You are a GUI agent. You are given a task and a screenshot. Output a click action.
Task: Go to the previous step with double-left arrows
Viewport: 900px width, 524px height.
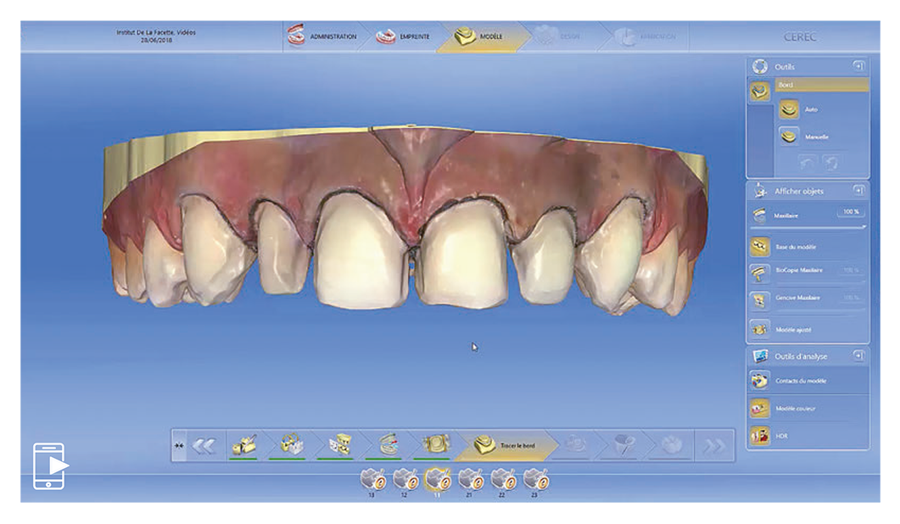[x=203, y=446]
